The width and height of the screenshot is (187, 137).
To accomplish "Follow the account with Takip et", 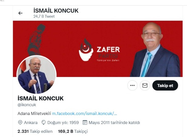I will (x=165, y=85).
